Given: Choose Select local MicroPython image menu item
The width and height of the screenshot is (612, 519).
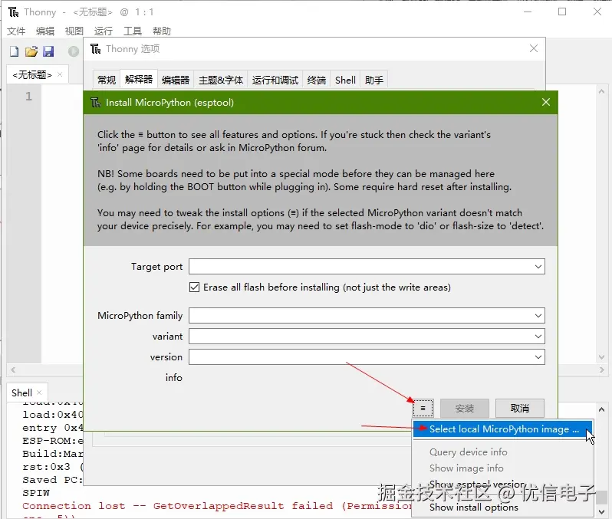Looking at the screenshot, I should (503, 429).
